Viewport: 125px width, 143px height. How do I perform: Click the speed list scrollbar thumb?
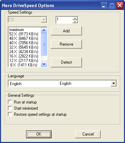point(44,44)
